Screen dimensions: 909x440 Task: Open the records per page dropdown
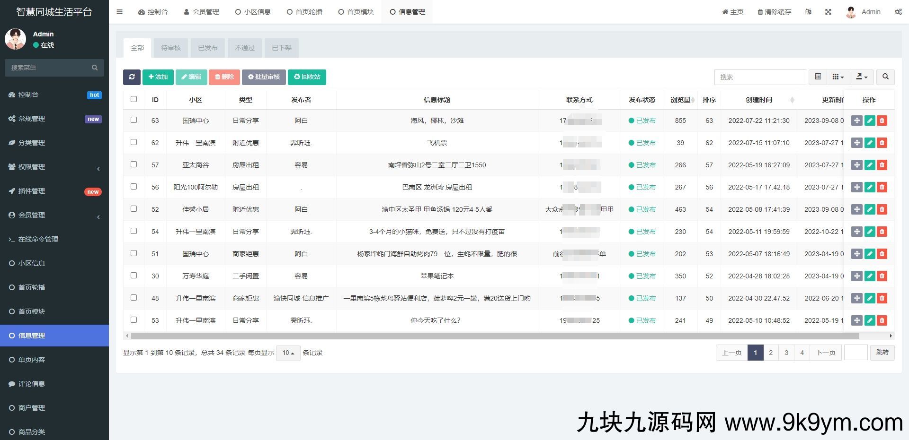(288, 353)
